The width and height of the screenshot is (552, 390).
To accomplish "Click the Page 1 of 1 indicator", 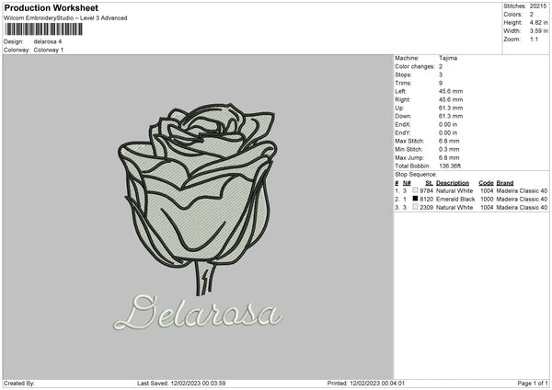I will 533,383.
